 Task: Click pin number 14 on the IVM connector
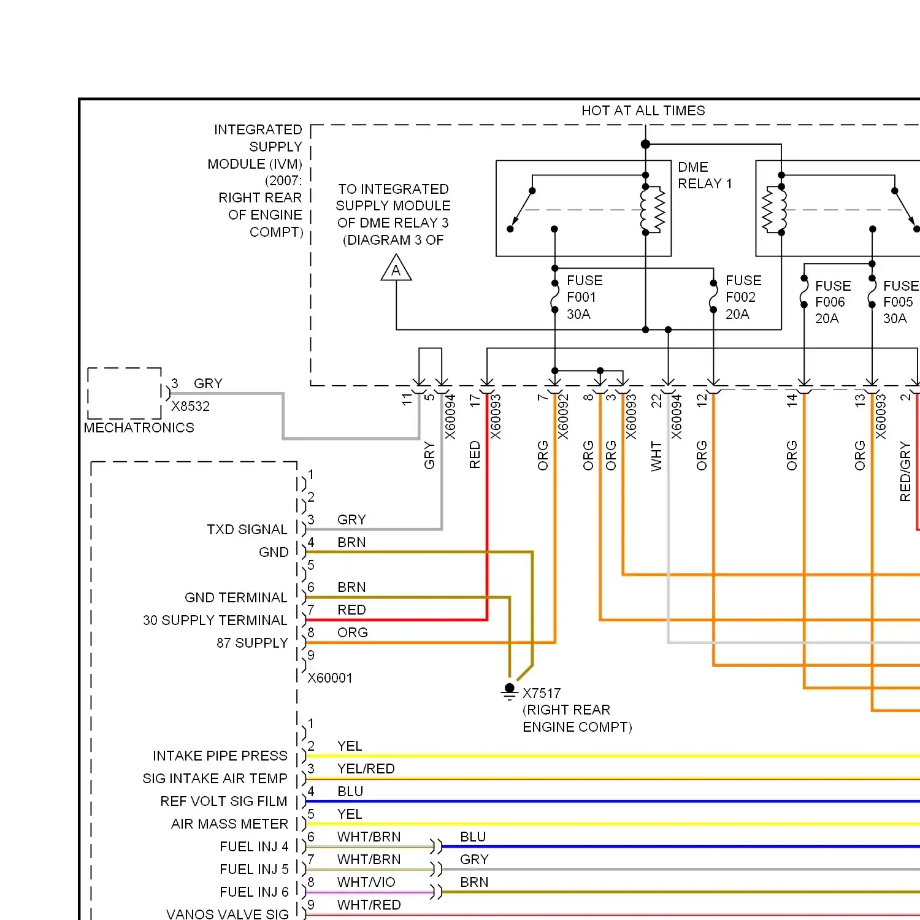(x=792, y=401)
